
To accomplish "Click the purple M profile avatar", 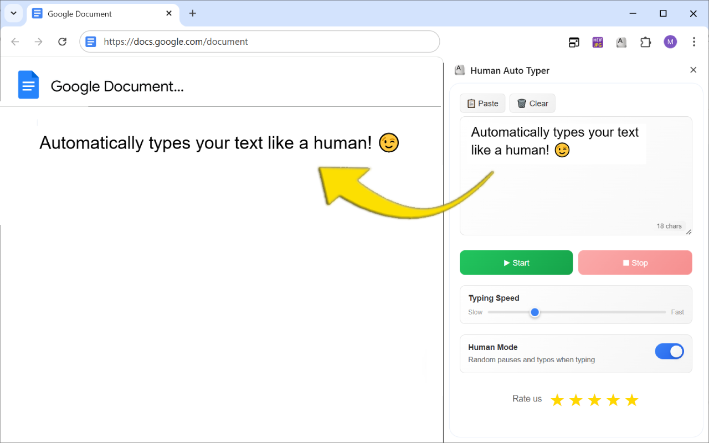I will tap(670, 42).
